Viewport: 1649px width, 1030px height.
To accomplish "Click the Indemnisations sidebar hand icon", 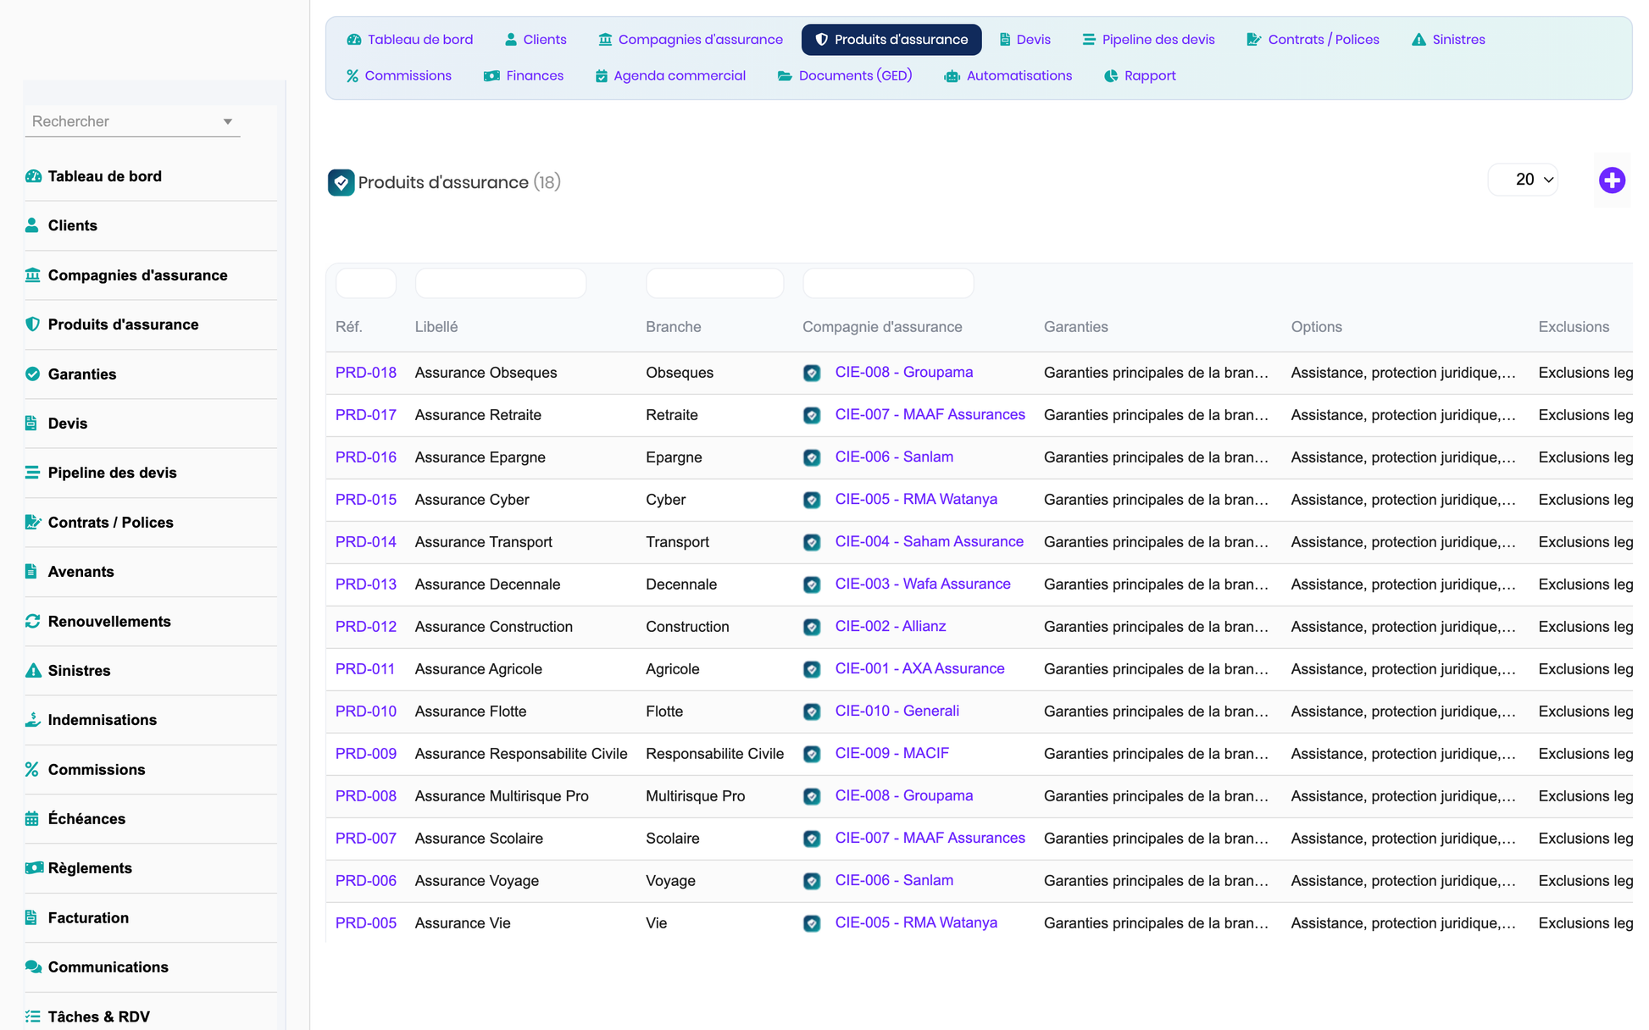I will (x=33, y=720).
